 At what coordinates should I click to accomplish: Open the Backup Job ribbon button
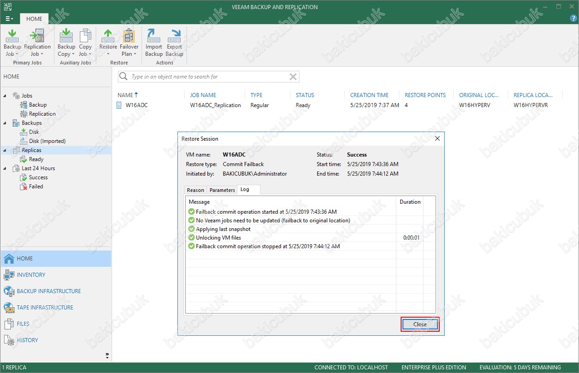(12, 43)
